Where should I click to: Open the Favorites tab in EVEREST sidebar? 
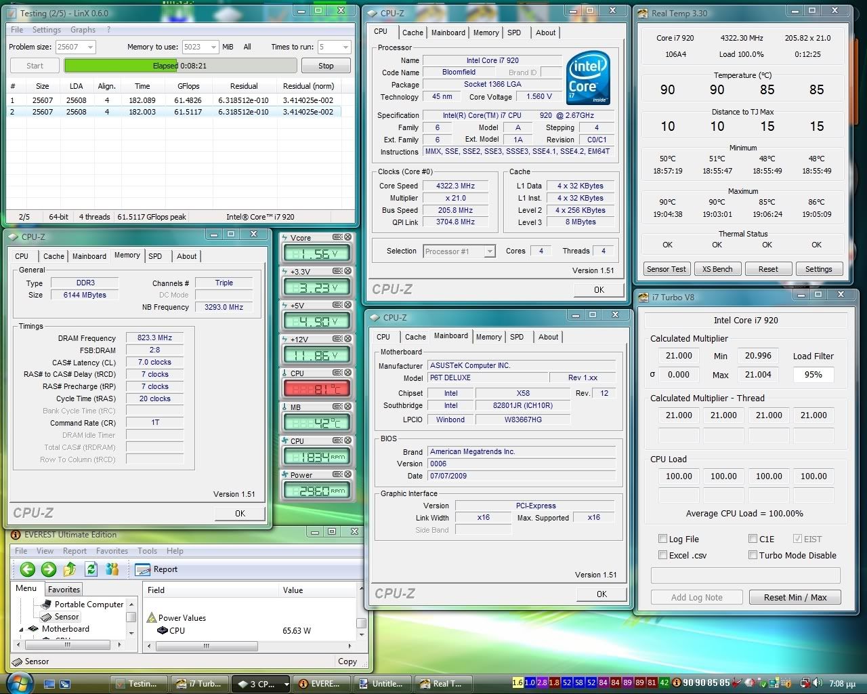(x=64, y=590)
